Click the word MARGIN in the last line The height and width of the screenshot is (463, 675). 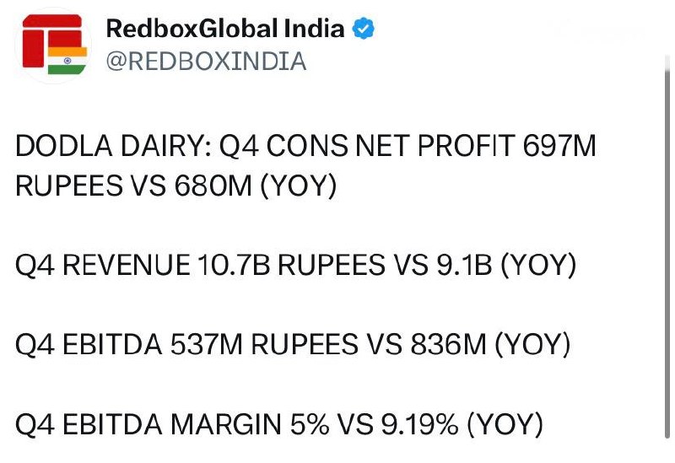(x=226, y=424)
